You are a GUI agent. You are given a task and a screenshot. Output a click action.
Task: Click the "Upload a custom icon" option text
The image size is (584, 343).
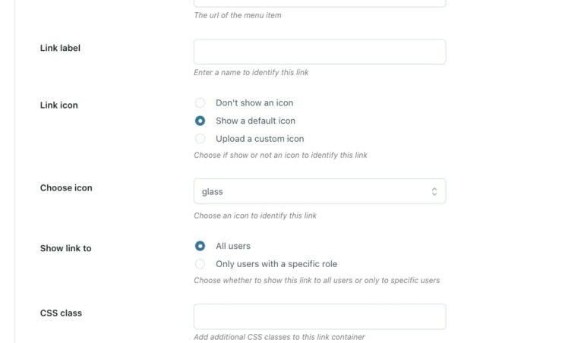260,139
